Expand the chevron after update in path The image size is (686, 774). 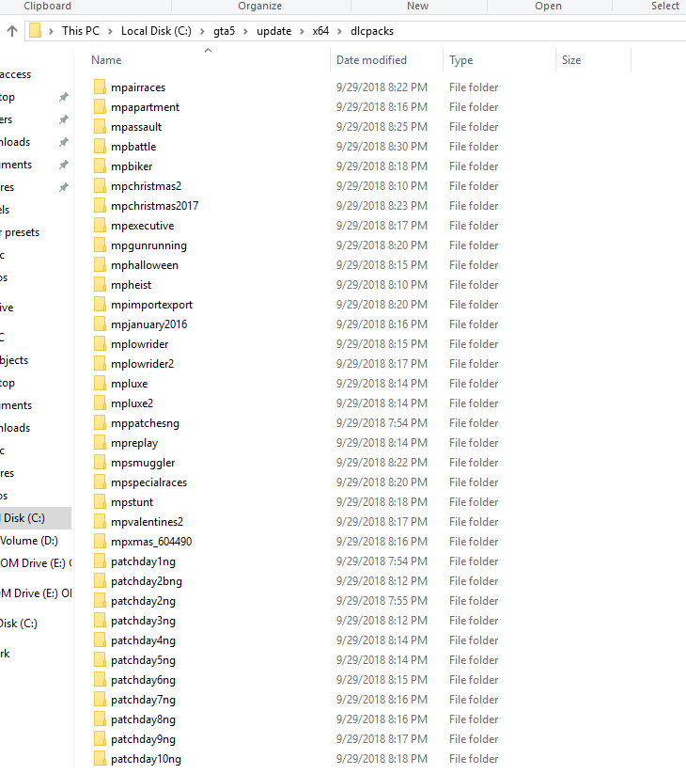(302, 31)
